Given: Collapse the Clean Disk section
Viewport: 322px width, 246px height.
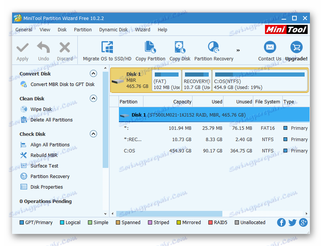Looking at the screenshot, I should [94, 98].
